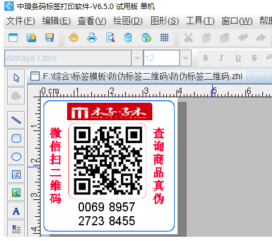The image size is (272, 241).
Task: Open the 编辑(E) menu
Action: point(56,21)
